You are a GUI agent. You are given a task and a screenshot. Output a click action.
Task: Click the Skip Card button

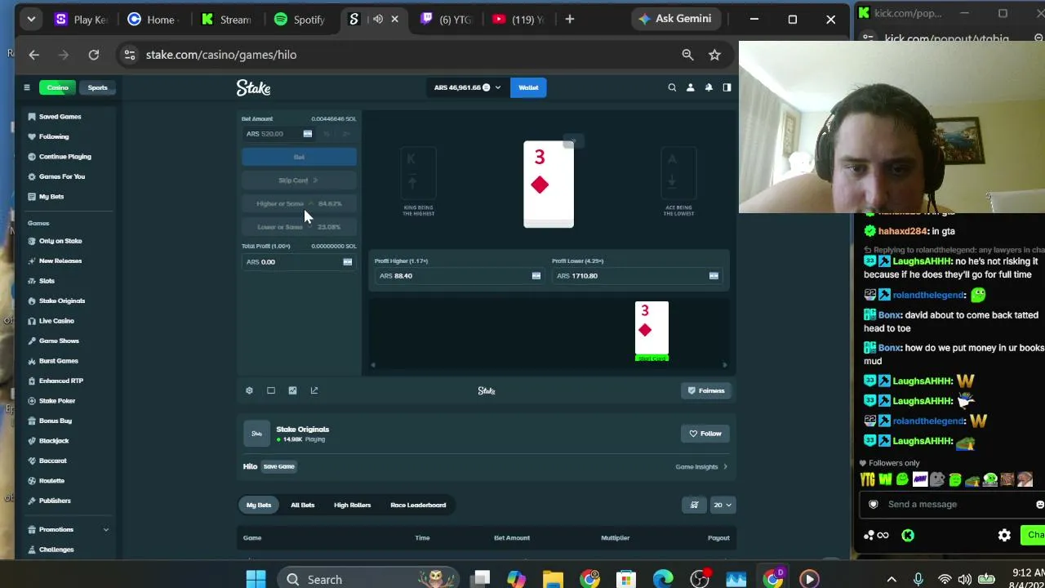click(299, 180)
